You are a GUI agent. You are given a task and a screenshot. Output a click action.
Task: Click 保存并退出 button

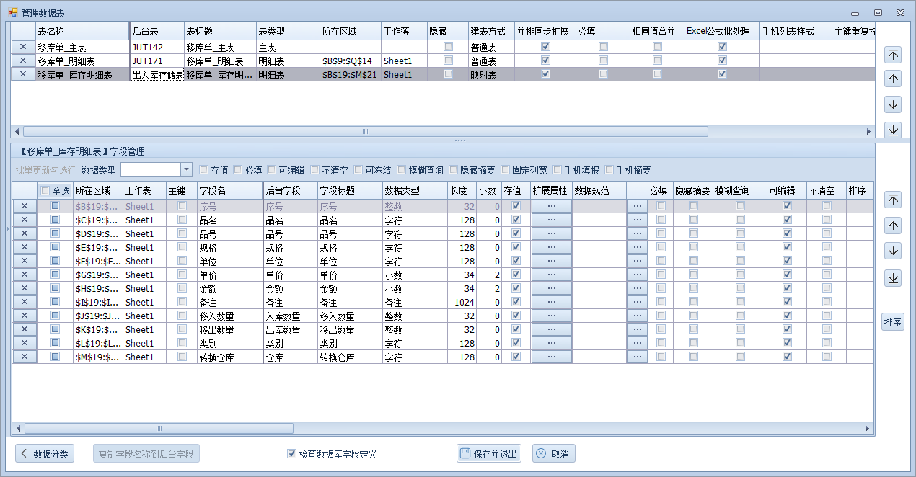click(x=488, y=454)
